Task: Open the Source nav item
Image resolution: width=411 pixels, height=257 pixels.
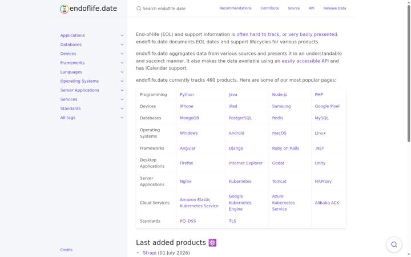Action: (293, 9)
